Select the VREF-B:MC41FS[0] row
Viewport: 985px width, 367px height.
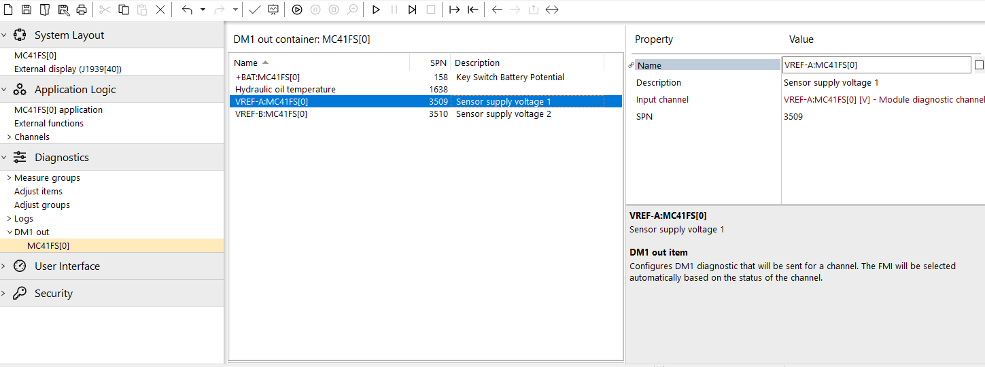pos(426,113)
